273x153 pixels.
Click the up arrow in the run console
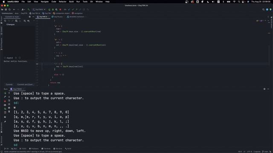coord(9,93)
